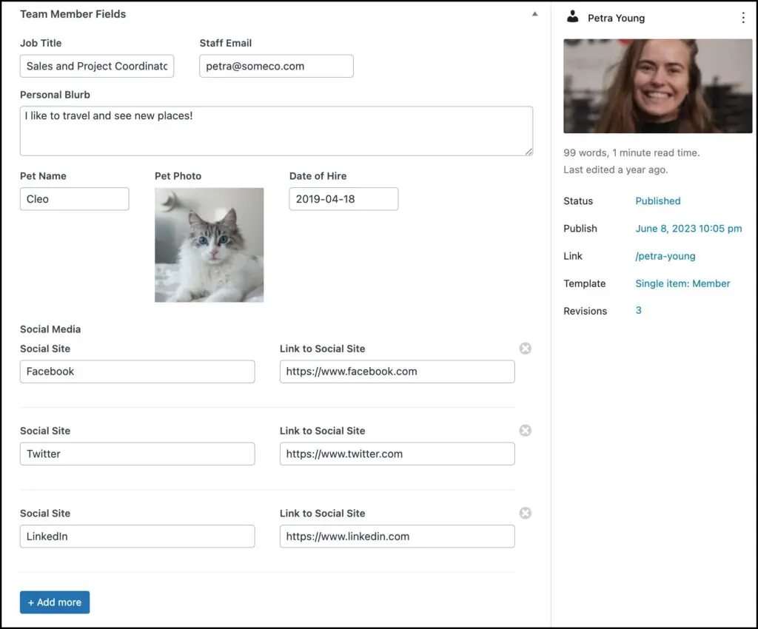758x629 pixels.
Task: Open the Single item: Member template
Action: [x=682, y=283]
